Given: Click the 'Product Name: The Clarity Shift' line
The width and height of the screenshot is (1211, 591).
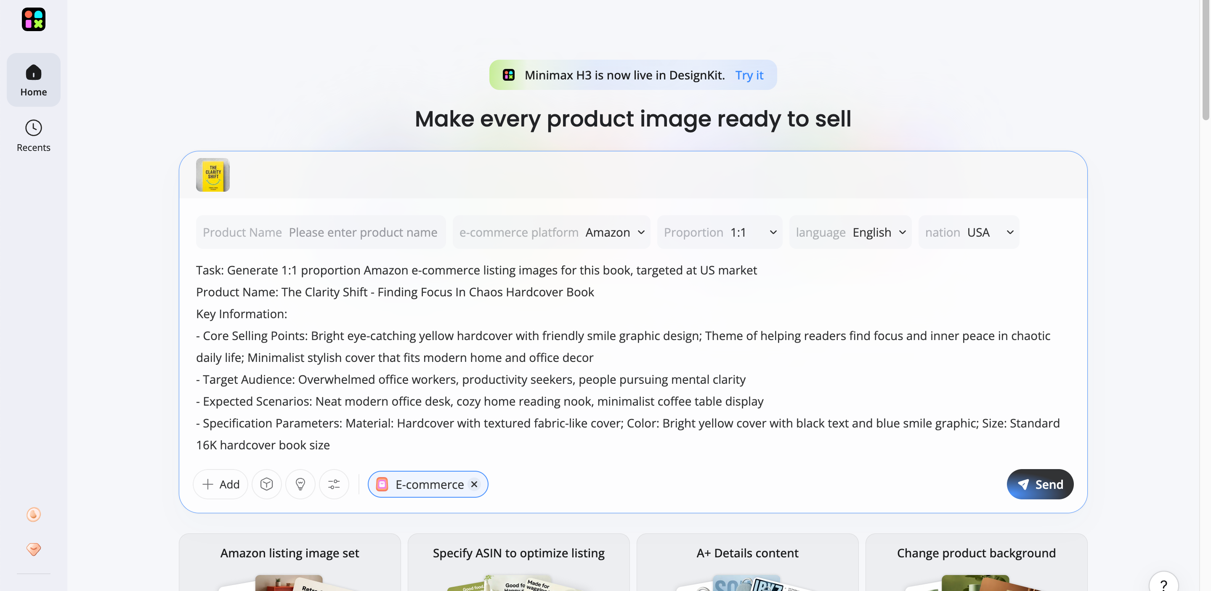Looking at the screenshot, I should click(395, 292).
